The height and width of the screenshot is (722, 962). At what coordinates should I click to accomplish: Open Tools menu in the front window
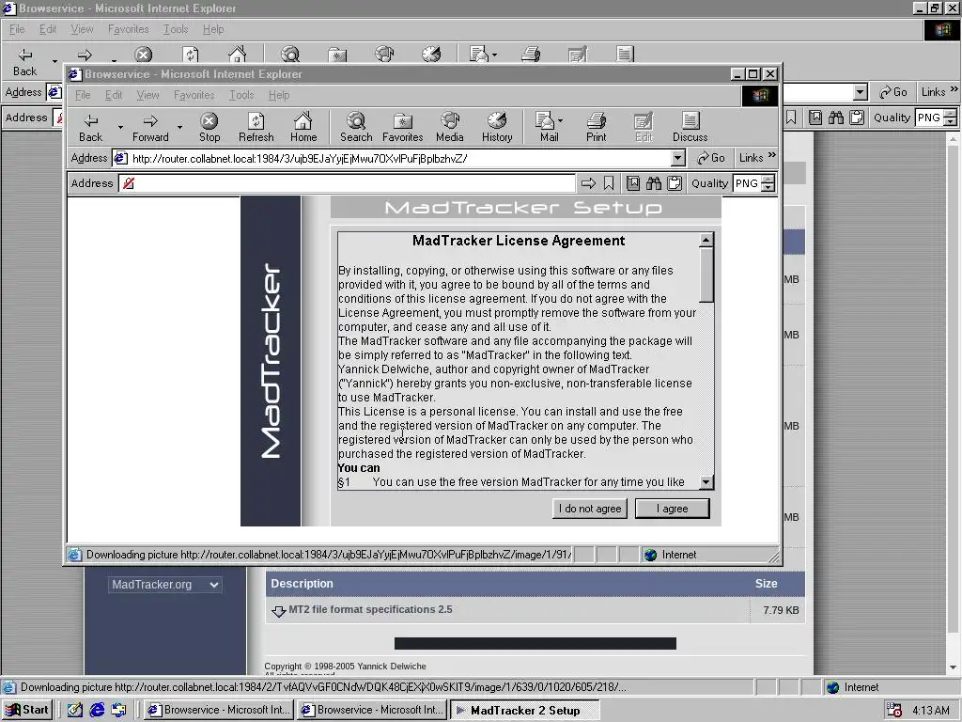[241, 95]
